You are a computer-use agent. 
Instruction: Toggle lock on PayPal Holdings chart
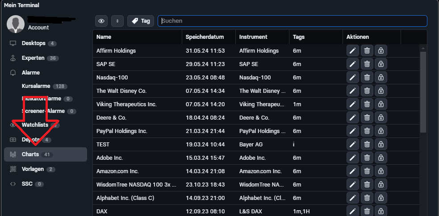coord(381,131)
